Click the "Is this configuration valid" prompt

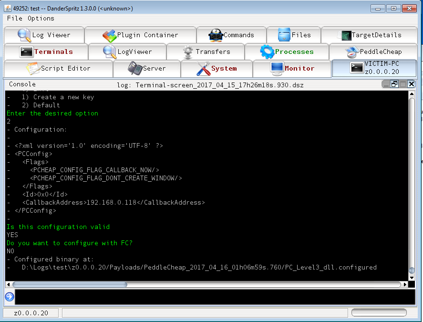point(58,227)
